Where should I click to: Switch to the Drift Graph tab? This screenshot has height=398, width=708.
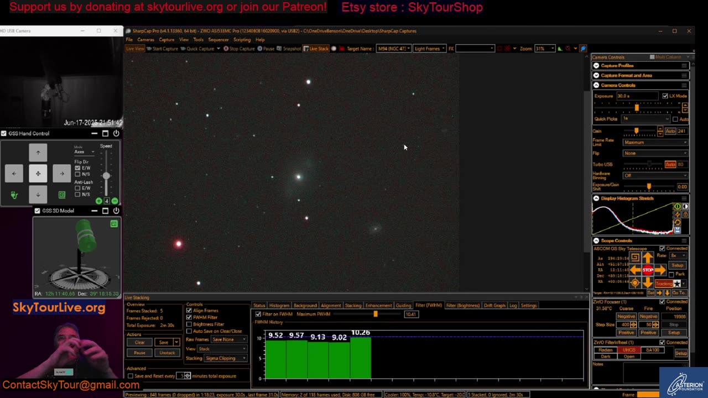(494, 306)
